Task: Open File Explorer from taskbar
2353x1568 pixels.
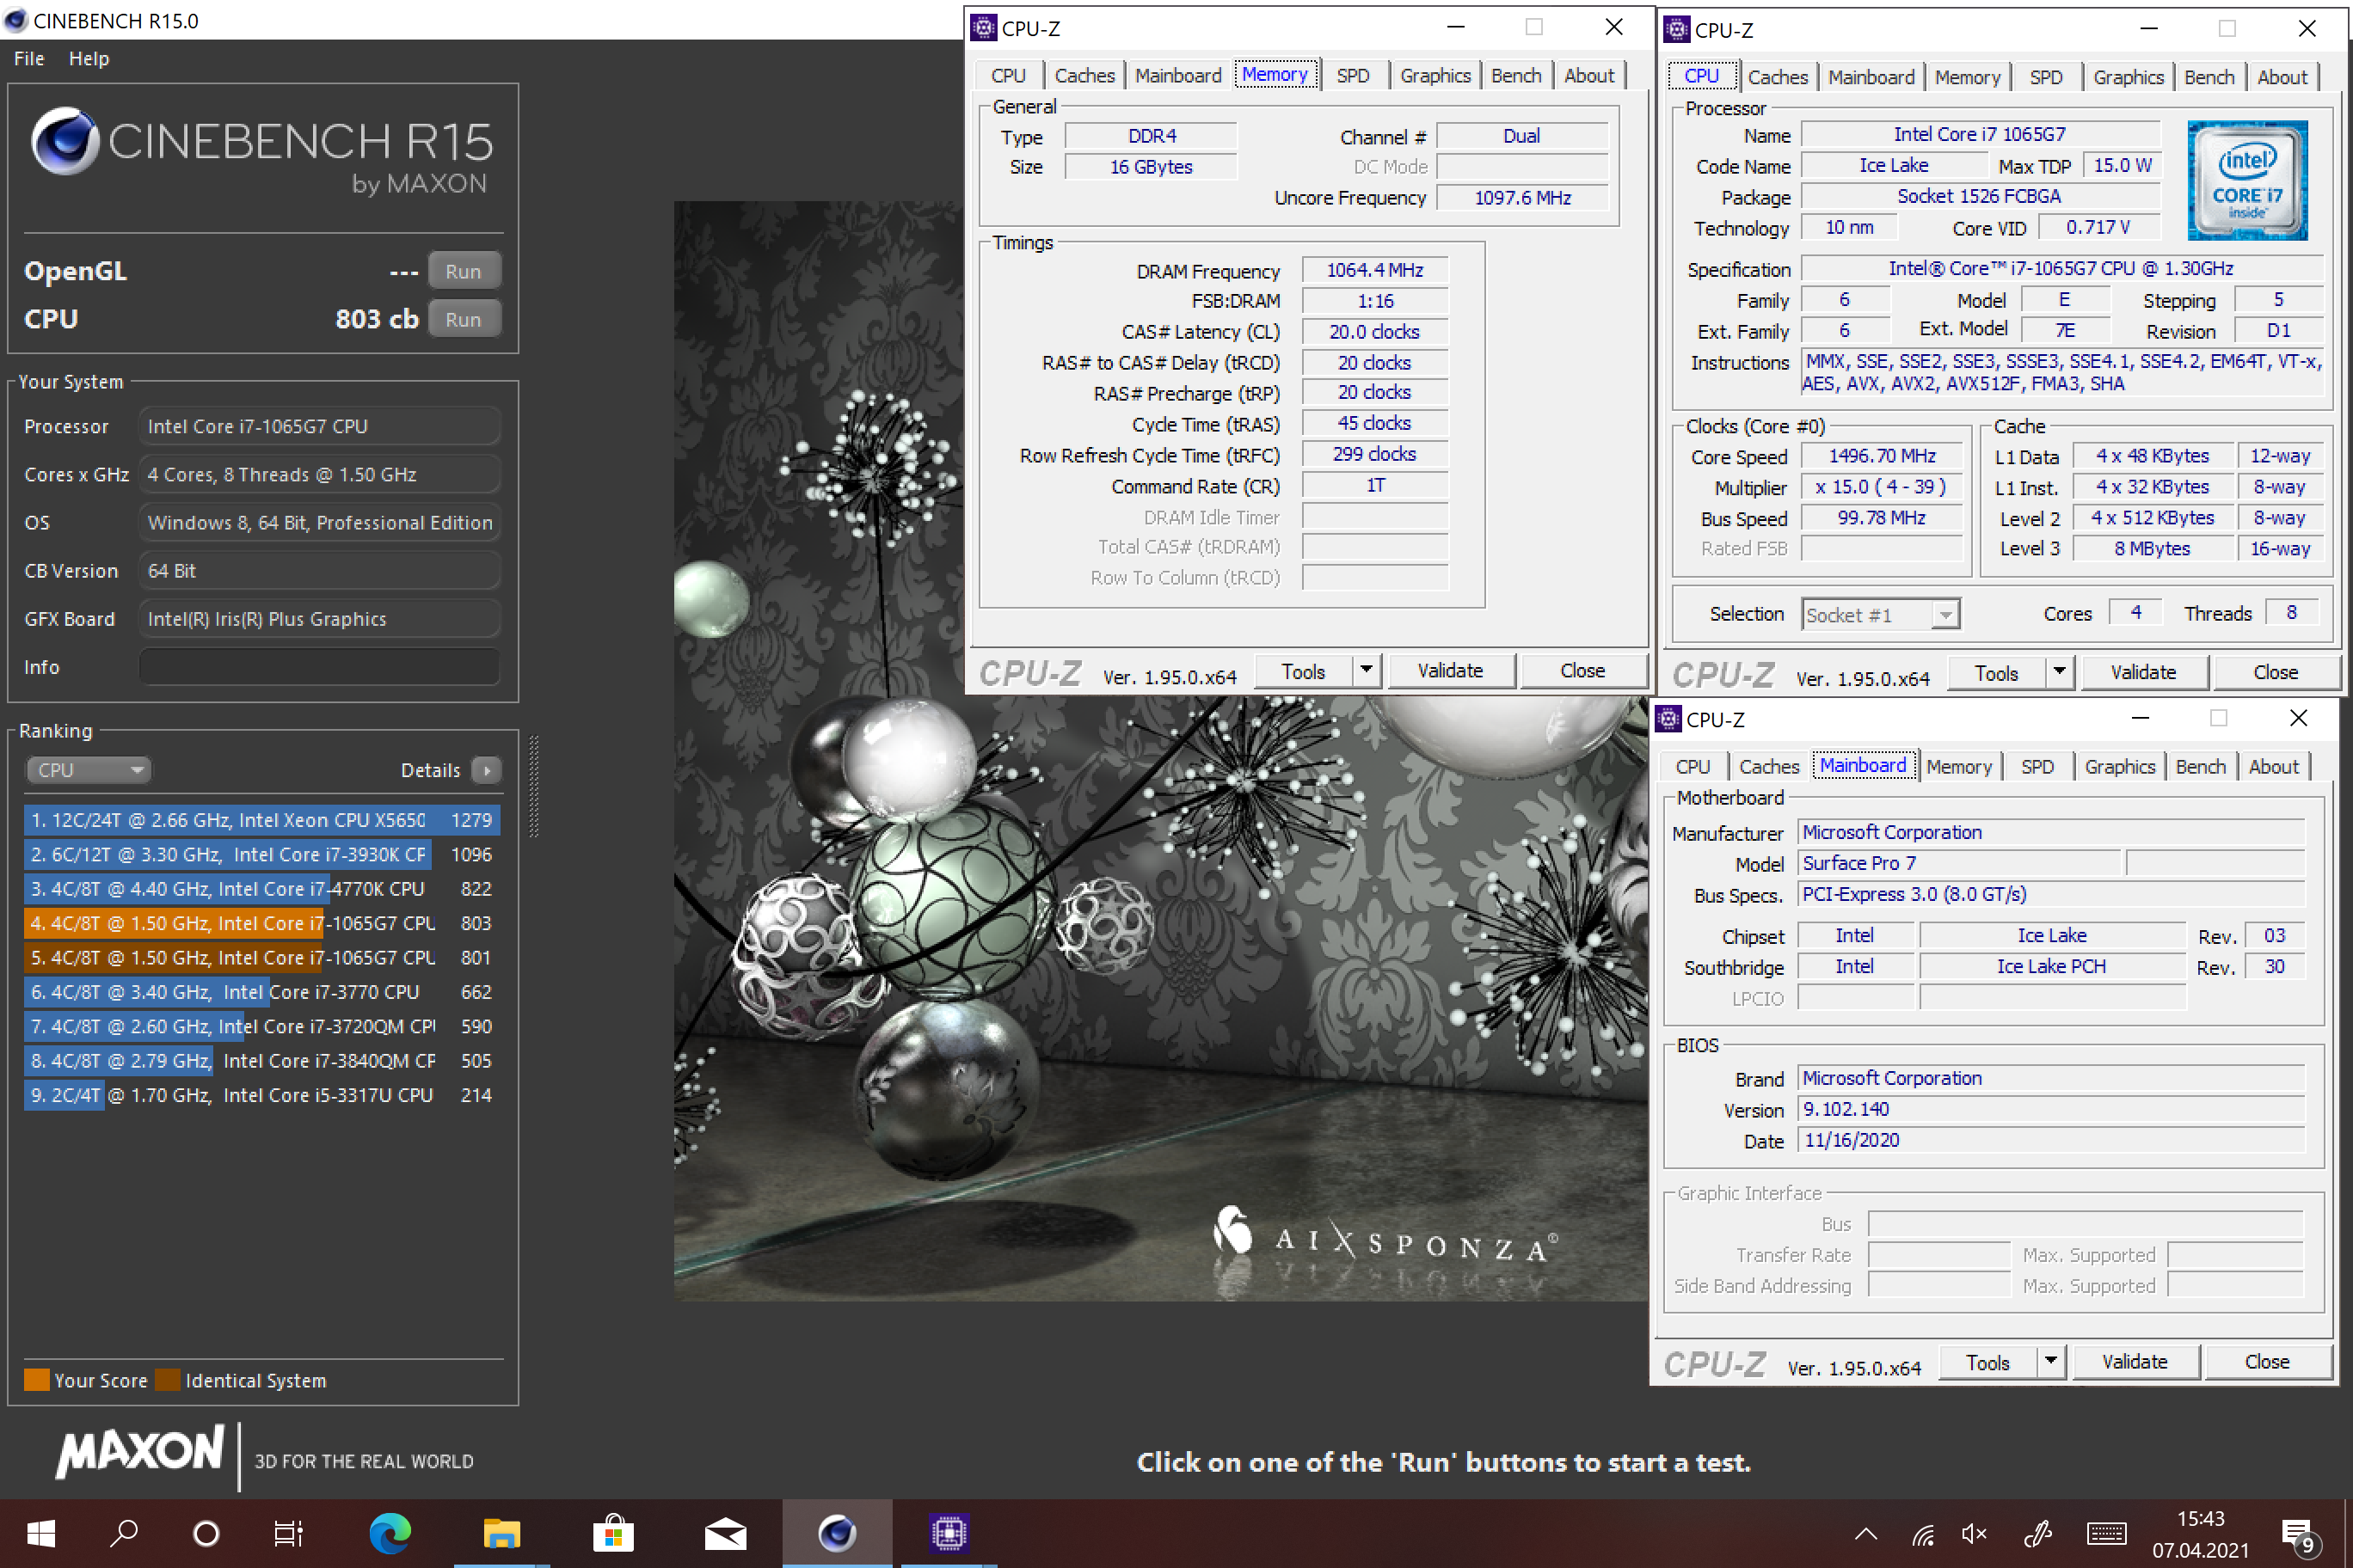Action: (x=502, y=1534)
